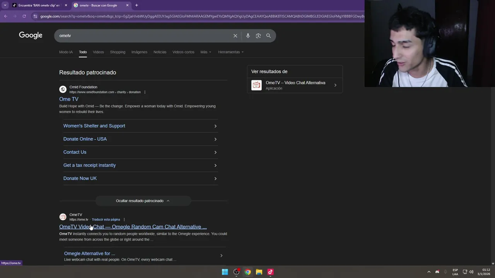
Task: Click the Omid Foundation favicon
Action: [63, 90]
